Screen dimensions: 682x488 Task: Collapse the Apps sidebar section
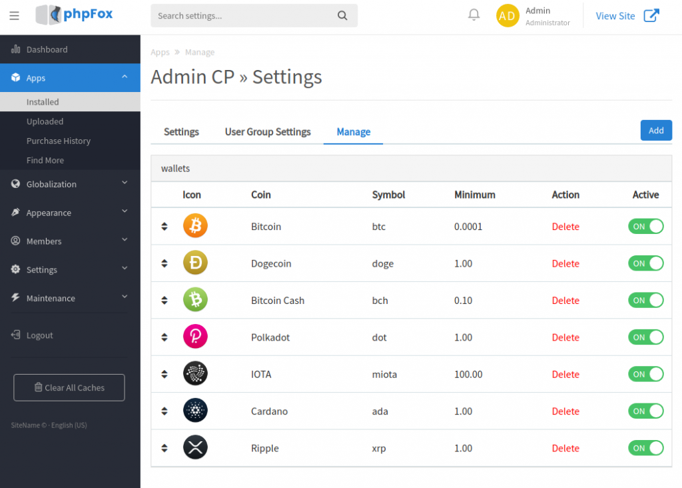70,77
